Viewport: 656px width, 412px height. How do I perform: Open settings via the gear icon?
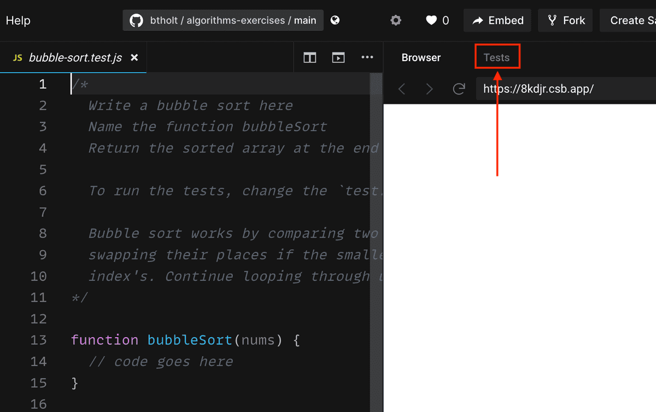tap(396, 21)
